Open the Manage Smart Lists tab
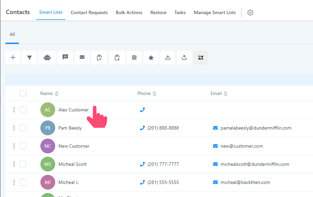 pos(215,12)
